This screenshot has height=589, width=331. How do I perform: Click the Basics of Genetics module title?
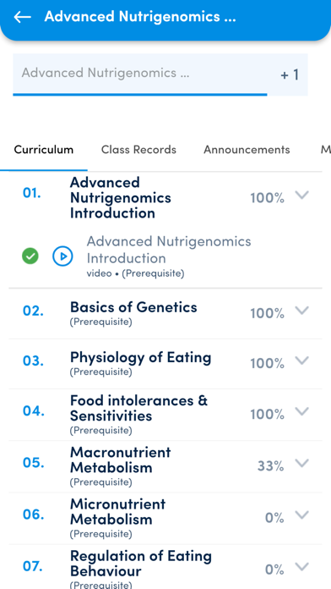pos(133,307)
